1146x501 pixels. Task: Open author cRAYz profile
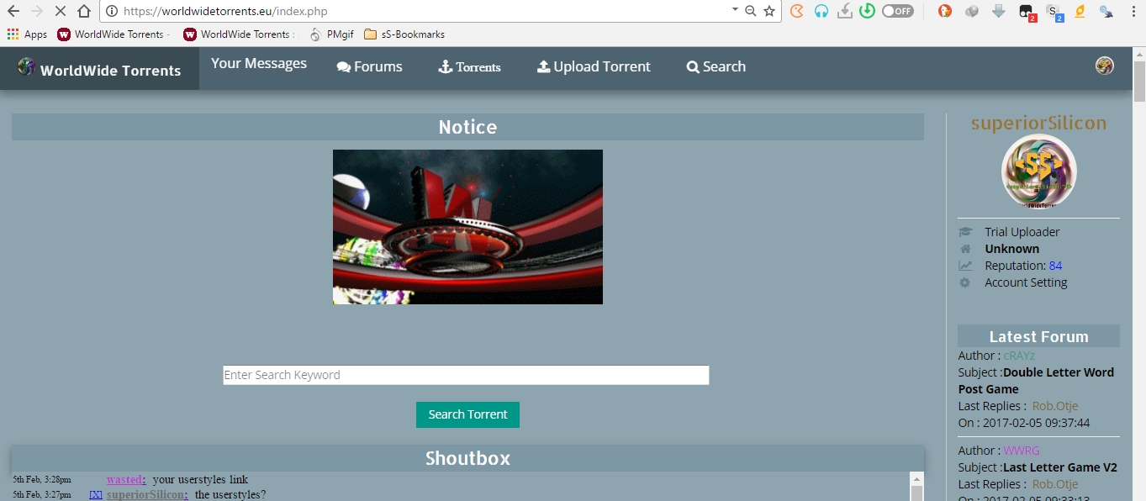(x=1019, y=356)
